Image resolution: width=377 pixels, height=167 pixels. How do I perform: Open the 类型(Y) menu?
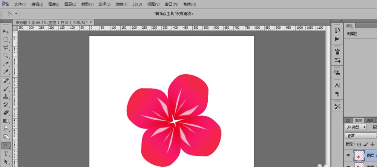click(x=87, y=4)
